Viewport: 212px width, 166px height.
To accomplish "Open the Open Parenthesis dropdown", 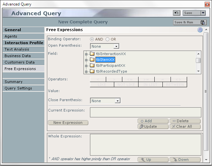I will tap(116, 46).
